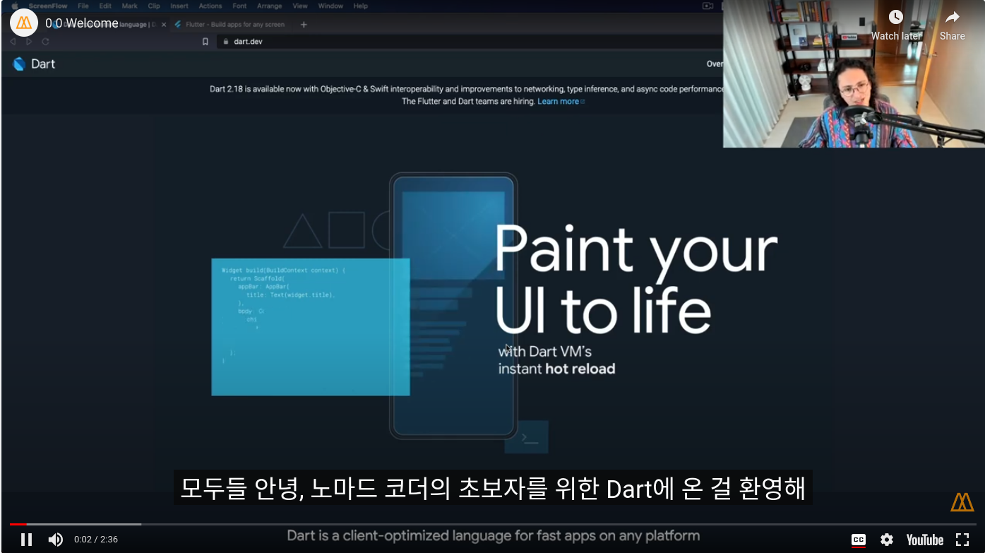Go forward with the browser forward arrow
985x553 pixels.
(29, 42)
